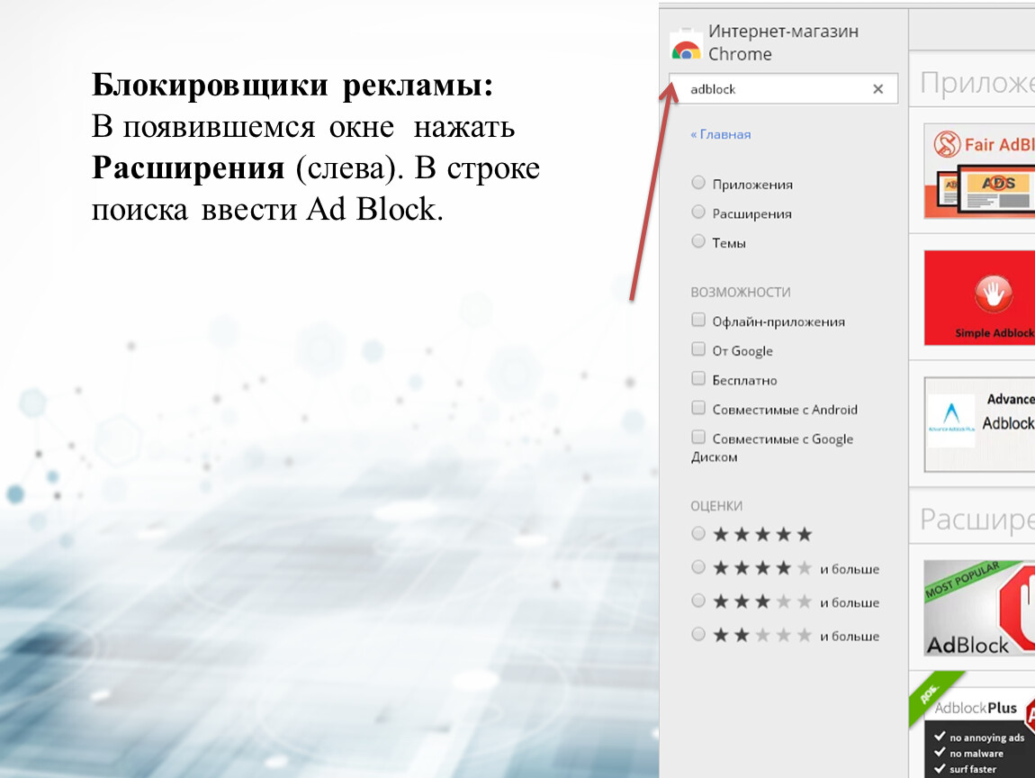Viewport: 1035px width, 778px height.
Task: Open the Fair AdBlock app tile
Action: (x=979, y=170)
